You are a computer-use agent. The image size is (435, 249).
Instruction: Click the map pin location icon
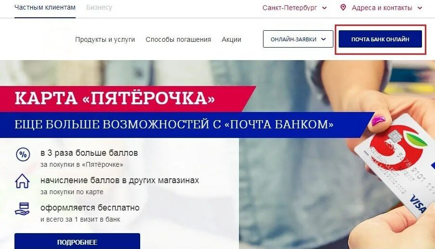coord(343,8)
